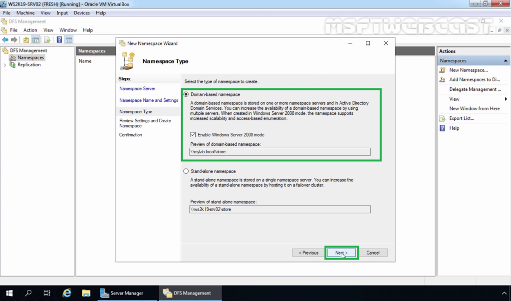The height and width of the screenshot is (301, 511).
Task: Select Replication tree item label
Action: 29,64
